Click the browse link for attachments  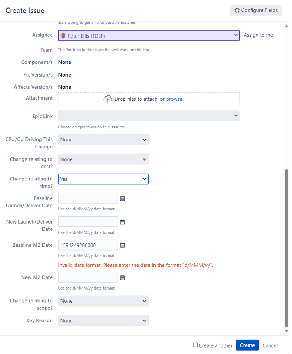coord(175,99)
